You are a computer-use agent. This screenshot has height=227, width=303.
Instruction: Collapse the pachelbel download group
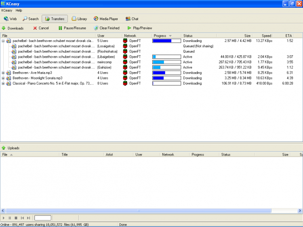click(x=3, y=41)
